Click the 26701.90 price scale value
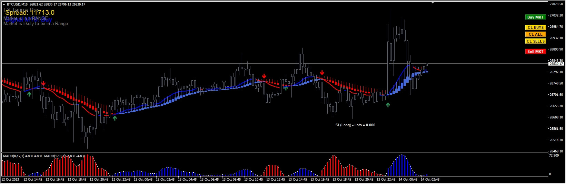The height and width of the screenshot is (184, 566). point(556,95)
